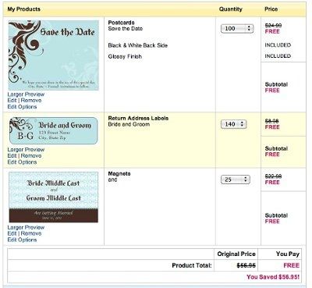
Task: Edit the Magnets item
Action: [x=12, y=233]
